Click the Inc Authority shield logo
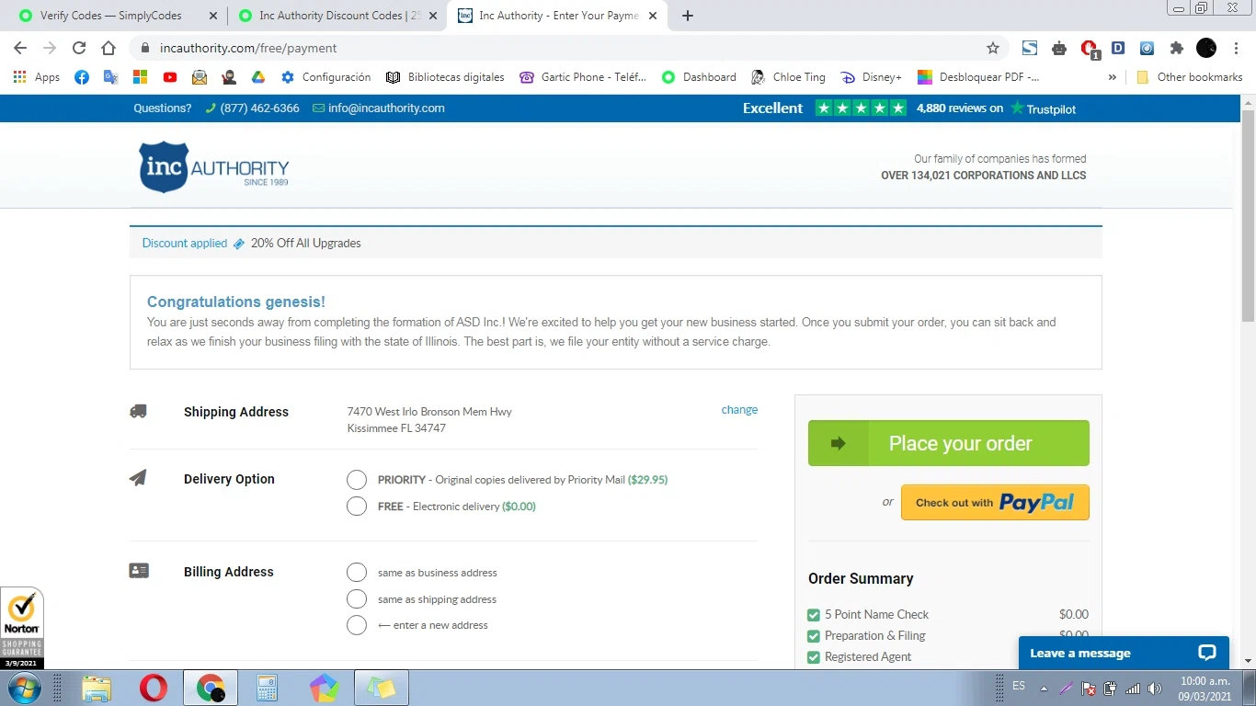1256x706 pixels. coord(164,166)
